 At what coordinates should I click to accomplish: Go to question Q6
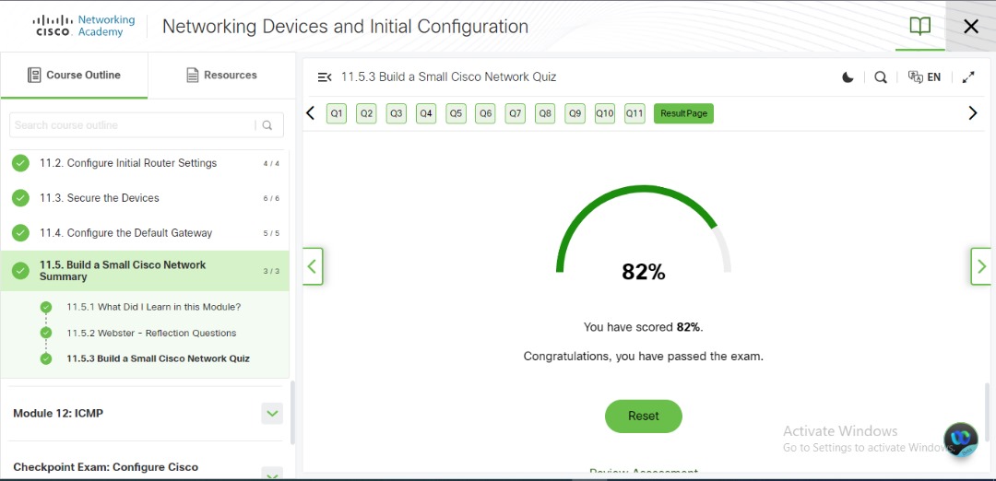(x=485, y=113)
